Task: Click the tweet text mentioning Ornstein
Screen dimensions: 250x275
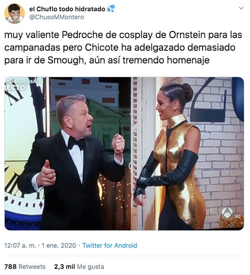Action: click(x=123, y=47)
